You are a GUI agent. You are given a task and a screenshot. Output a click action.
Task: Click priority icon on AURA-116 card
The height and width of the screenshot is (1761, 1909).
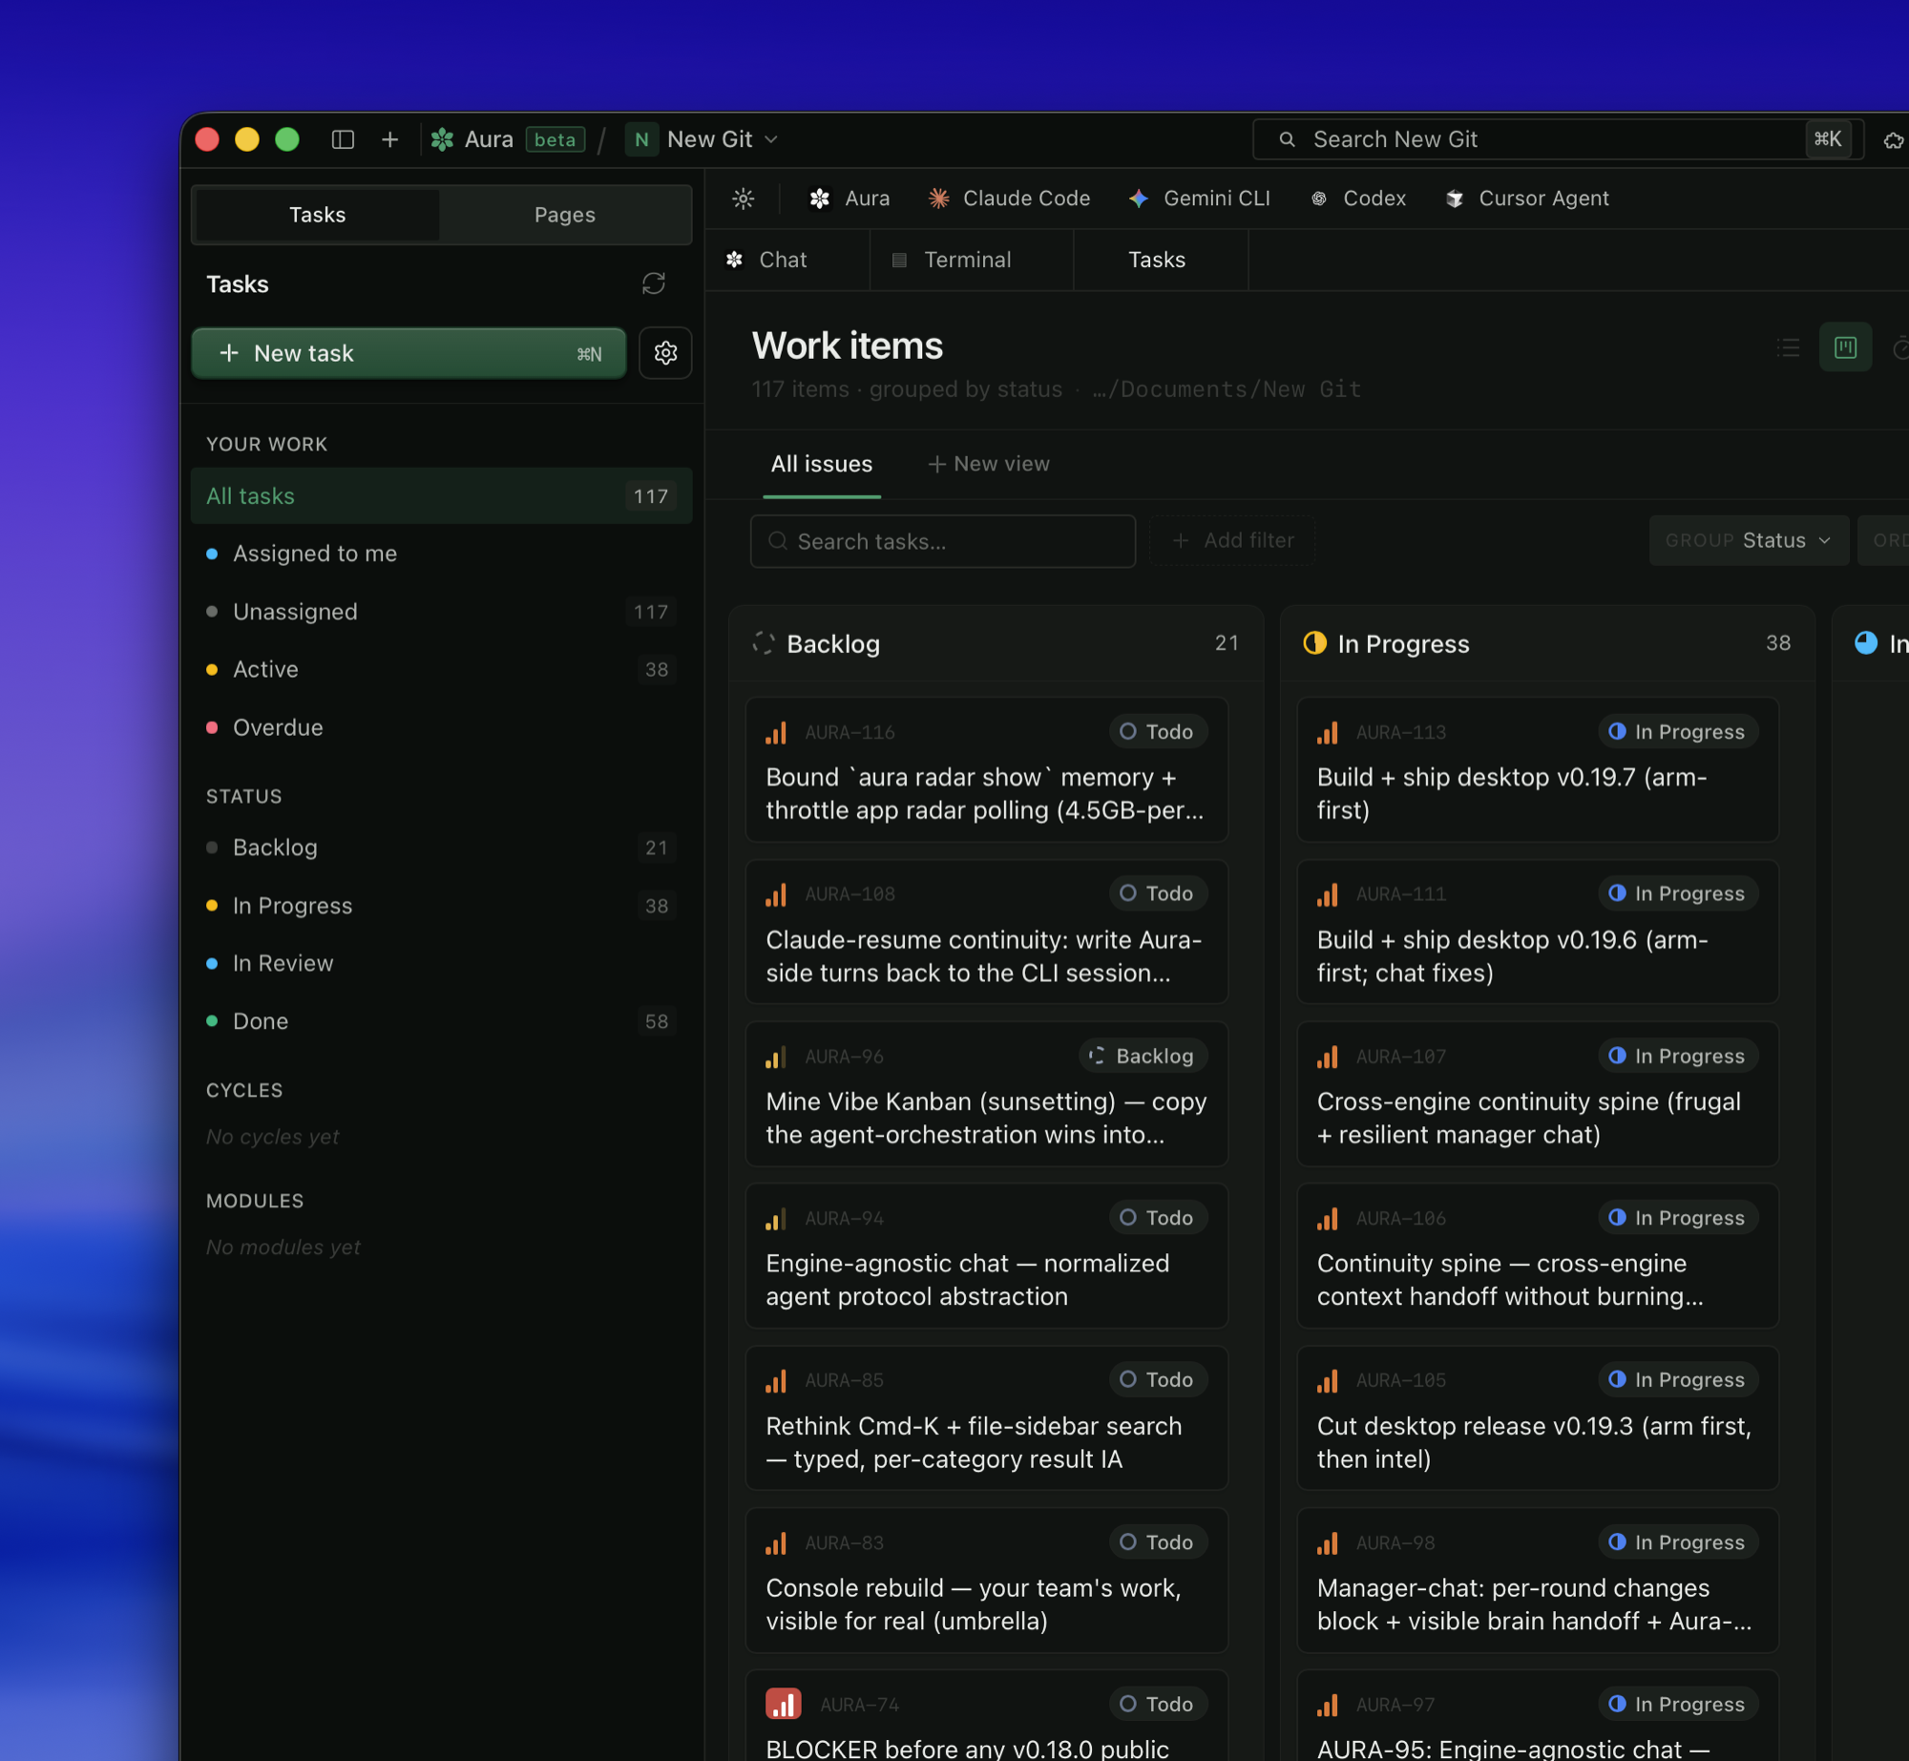tap(776, 732)
